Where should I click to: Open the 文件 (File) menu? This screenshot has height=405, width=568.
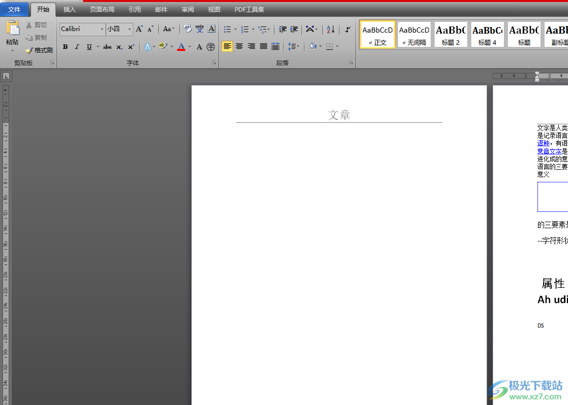(x=14, y=10)
